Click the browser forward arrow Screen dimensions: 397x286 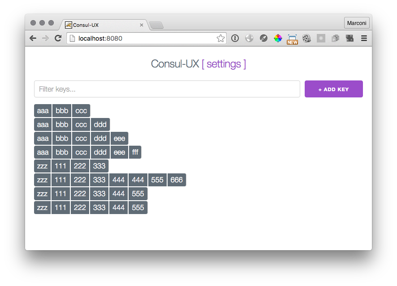pos(46,38)
